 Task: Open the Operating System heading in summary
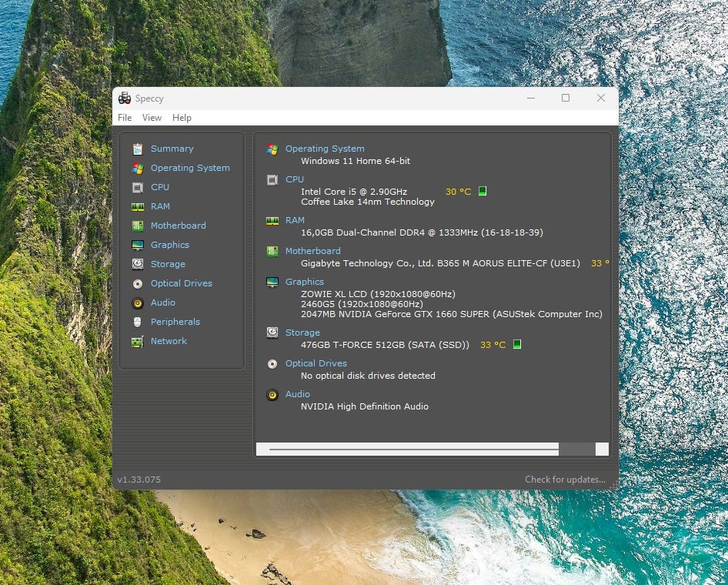pyautogui.click(x=325, y=149)
